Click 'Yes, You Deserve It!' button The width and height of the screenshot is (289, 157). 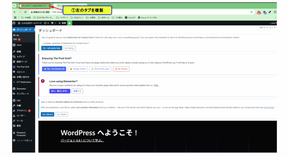coord(54,69)
